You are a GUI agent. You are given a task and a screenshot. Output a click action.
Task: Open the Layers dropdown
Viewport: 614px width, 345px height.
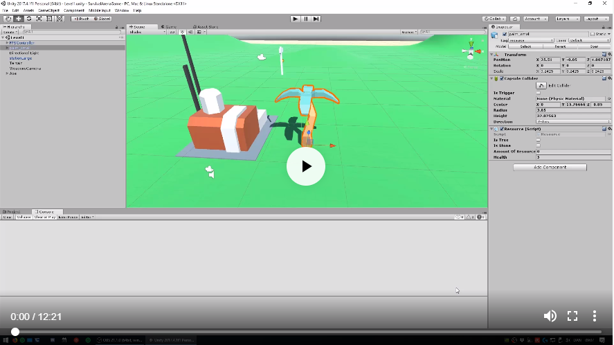point(567,19)
